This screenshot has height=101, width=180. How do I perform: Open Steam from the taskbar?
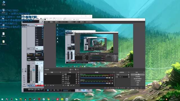pos(35,99)
